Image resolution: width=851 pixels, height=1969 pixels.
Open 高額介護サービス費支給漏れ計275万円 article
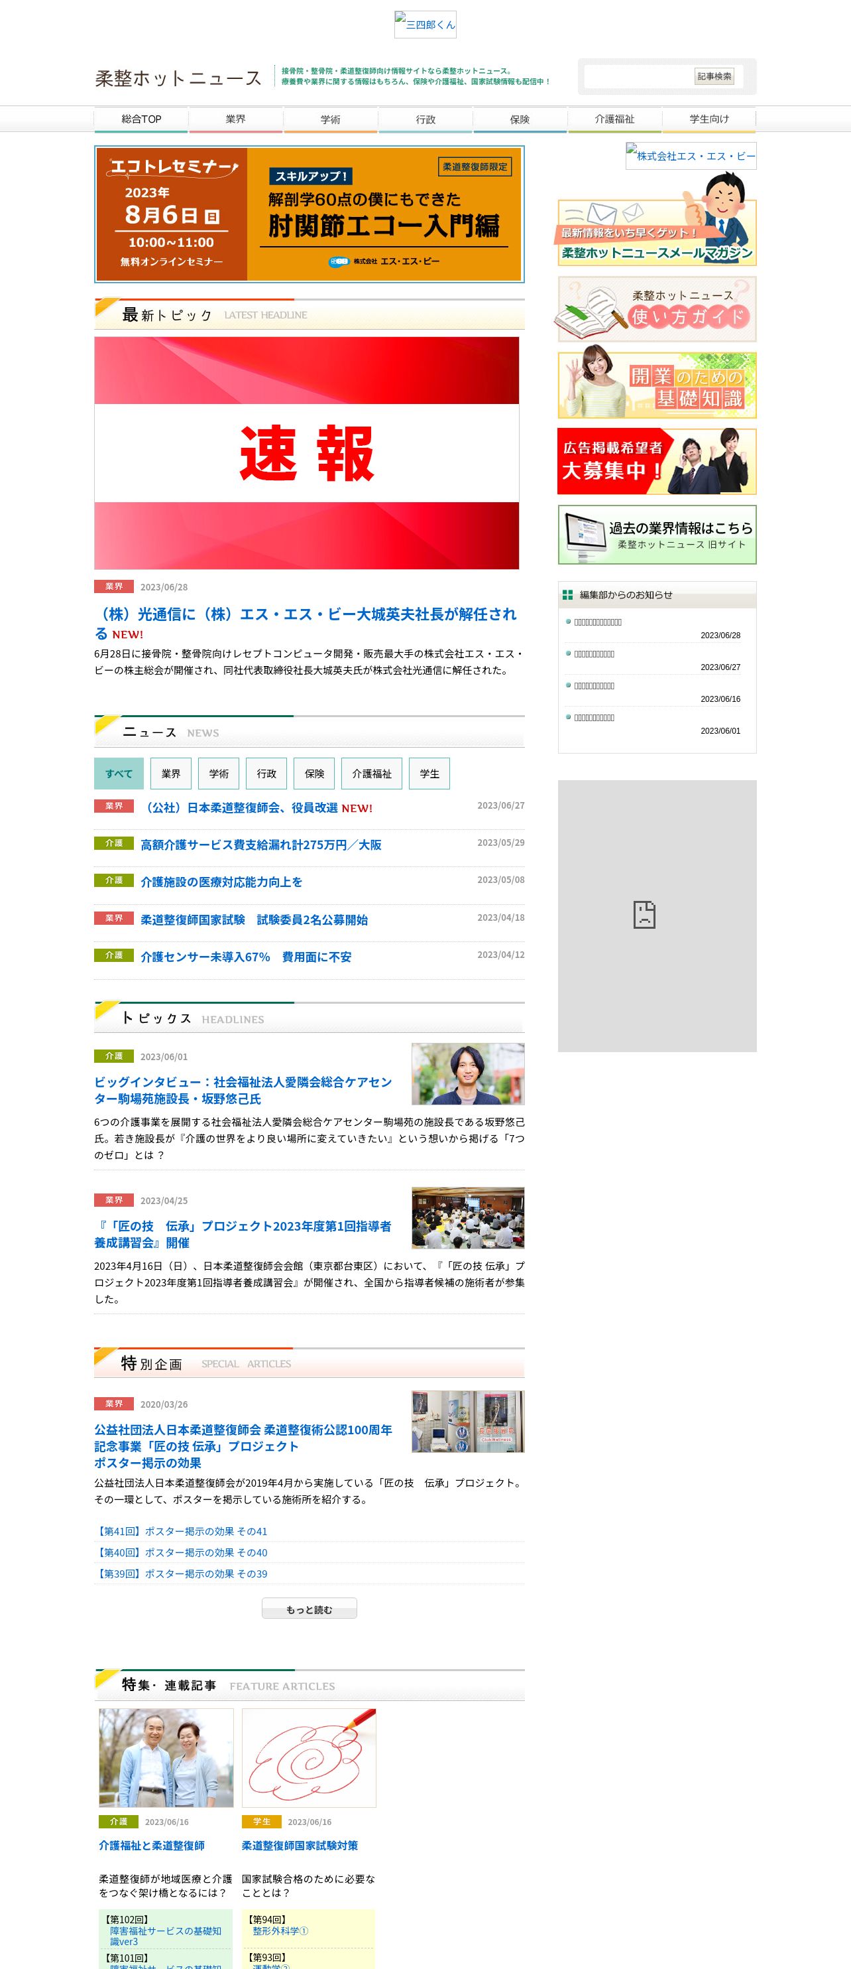(x=261, y=845)
